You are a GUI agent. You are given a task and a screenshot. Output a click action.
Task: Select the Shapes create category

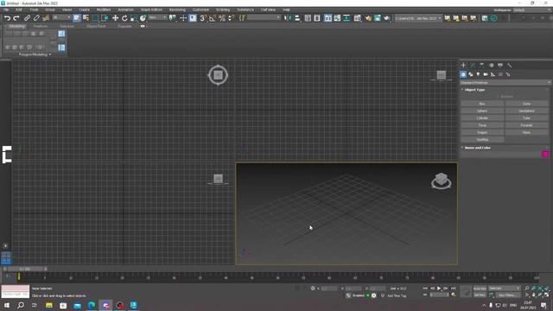[470, 74]
